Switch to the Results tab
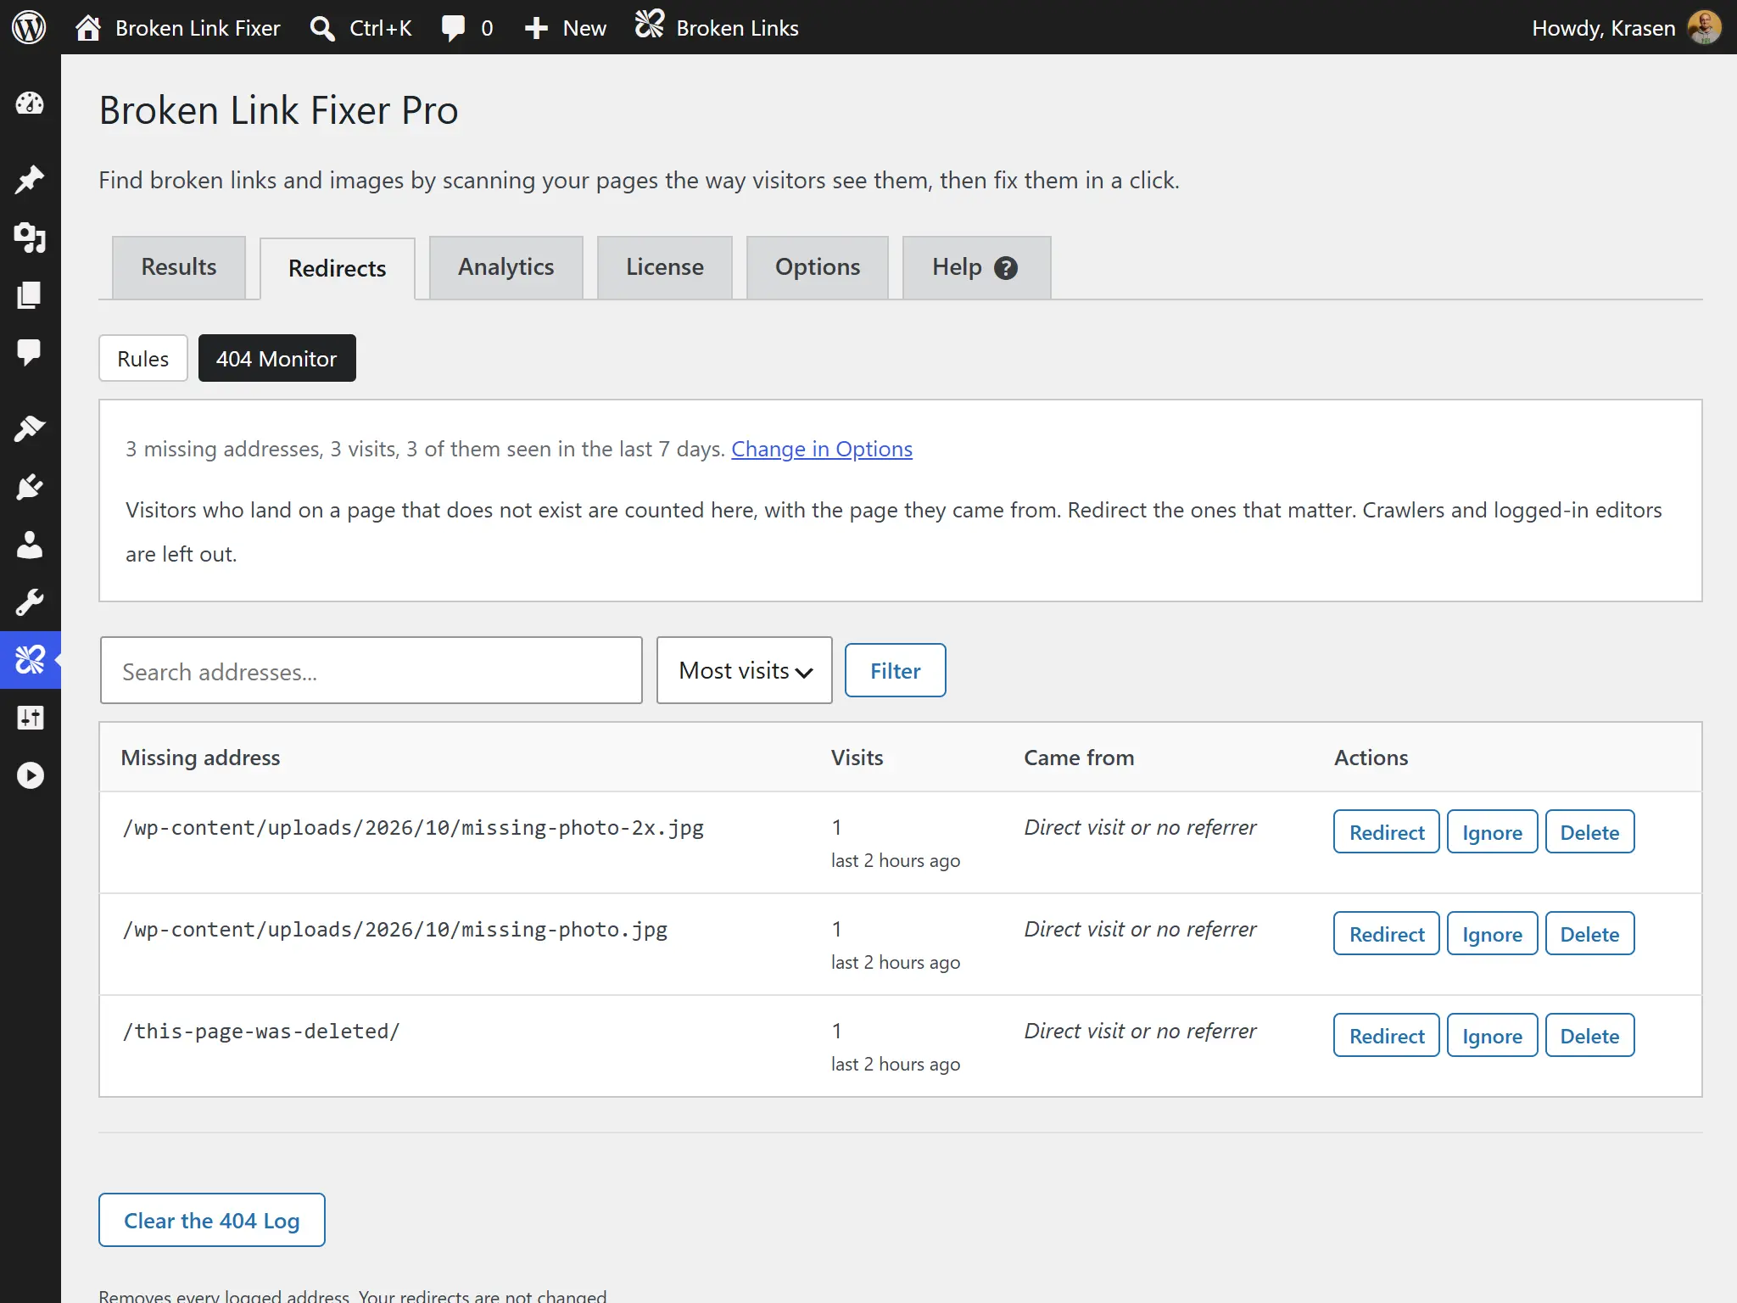This screenshot has height=1303, width=1737. click(179, 267)
